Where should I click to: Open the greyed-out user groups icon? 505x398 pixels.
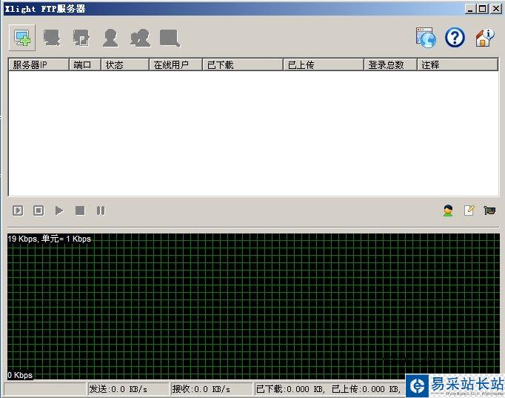coord(141,38)
